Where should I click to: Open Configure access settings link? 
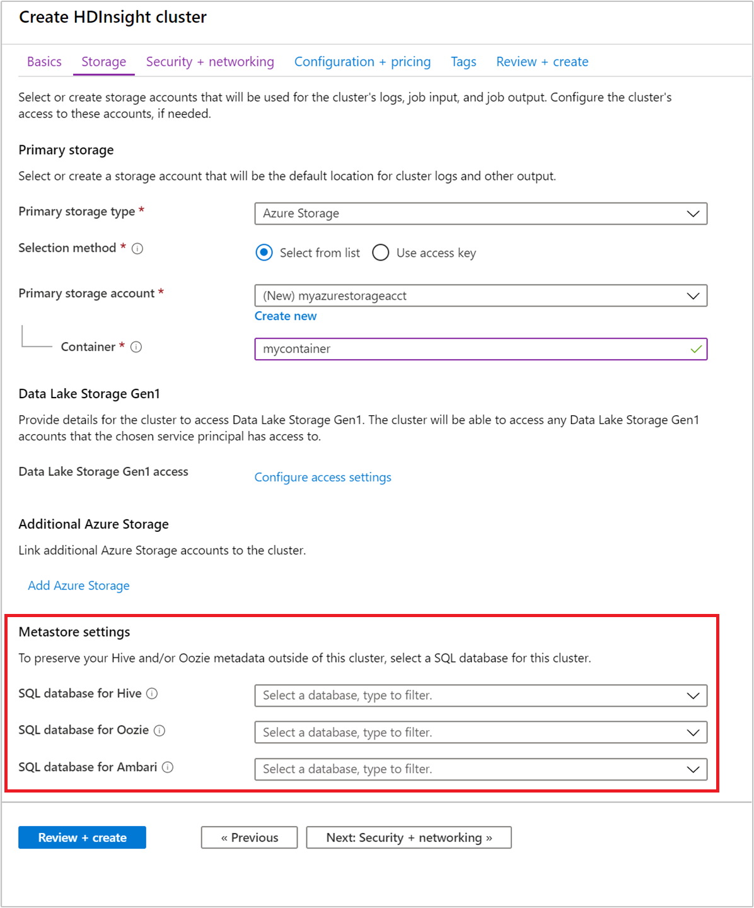coord(323,478)
